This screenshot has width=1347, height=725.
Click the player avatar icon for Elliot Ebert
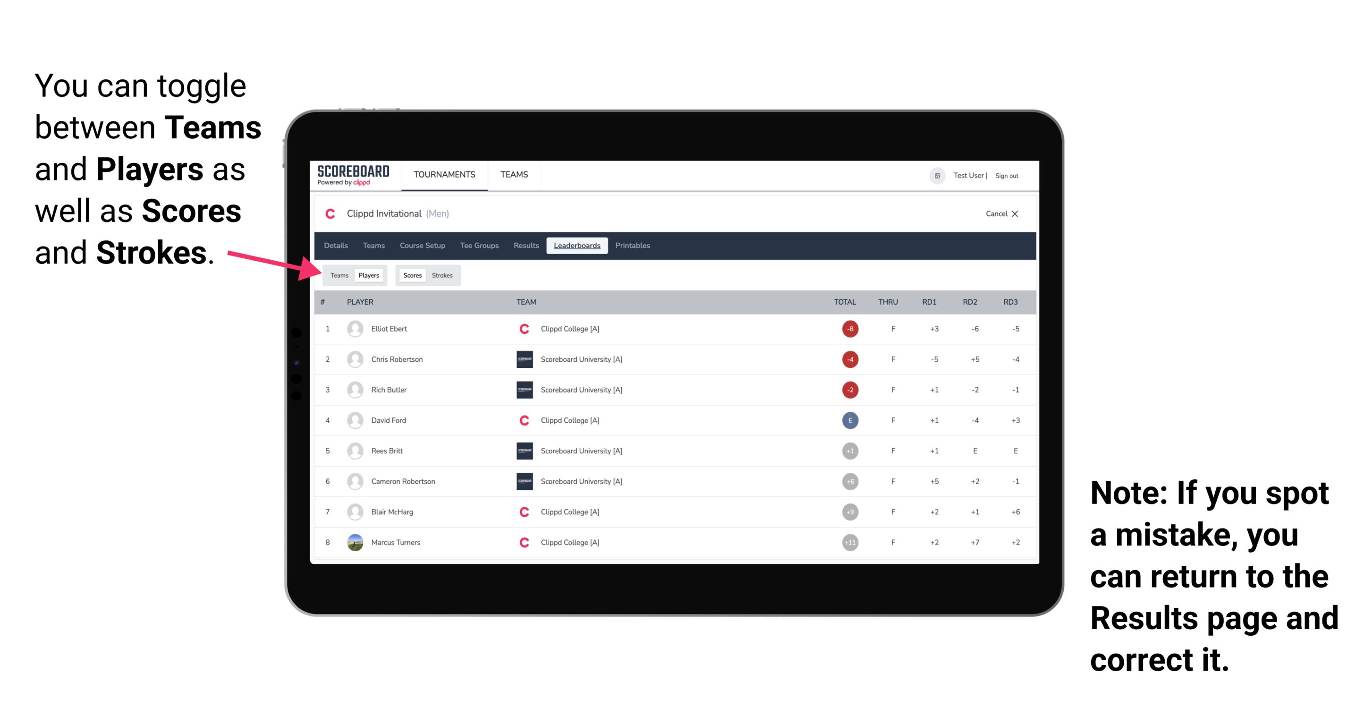(352, 329)
